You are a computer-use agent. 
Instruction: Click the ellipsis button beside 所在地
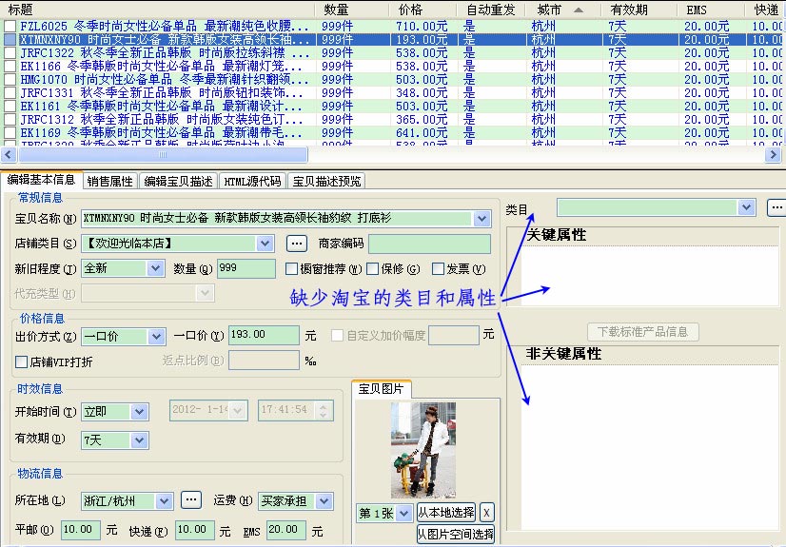[191, 499]
